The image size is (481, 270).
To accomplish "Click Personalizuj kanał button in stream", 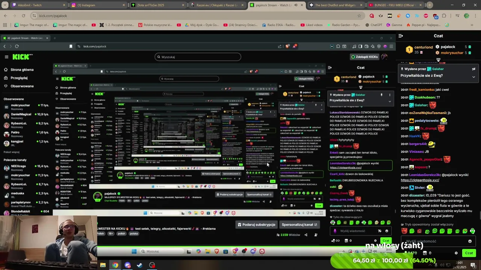I will tap(299, 225).
